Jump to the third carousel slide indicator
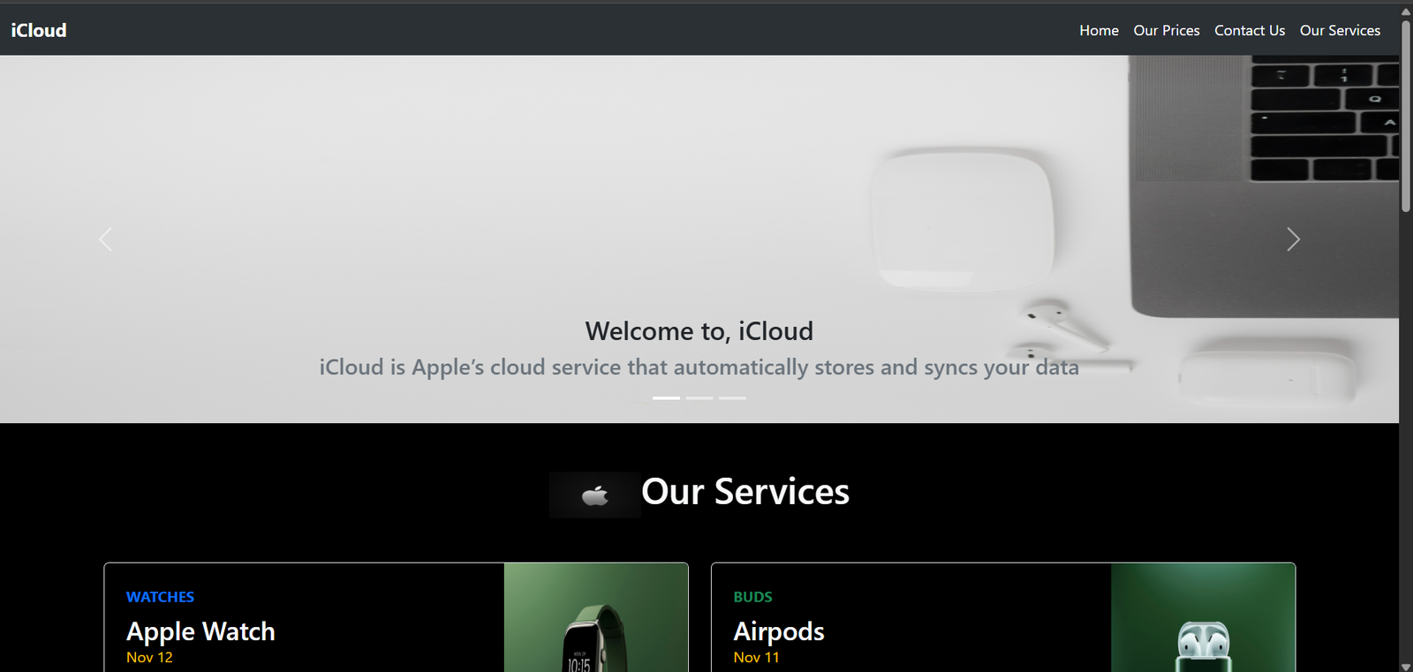 tap(732, 398)
